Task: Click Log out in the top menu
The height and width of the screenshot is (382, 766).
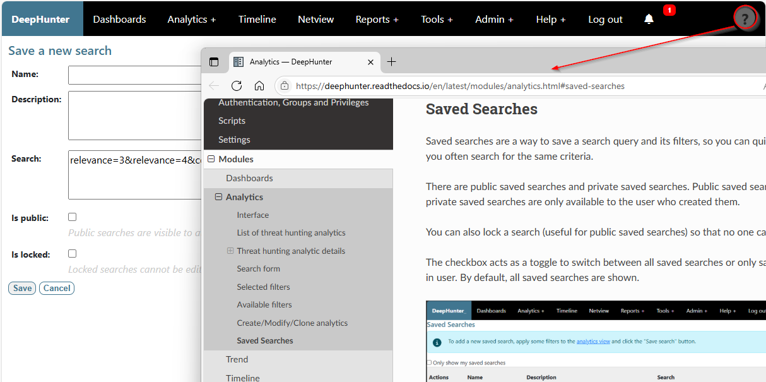Action: (x=606, y=19)
